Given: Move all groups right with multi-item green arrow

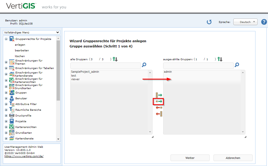Looking at the screenshot, I should [159, 95].
